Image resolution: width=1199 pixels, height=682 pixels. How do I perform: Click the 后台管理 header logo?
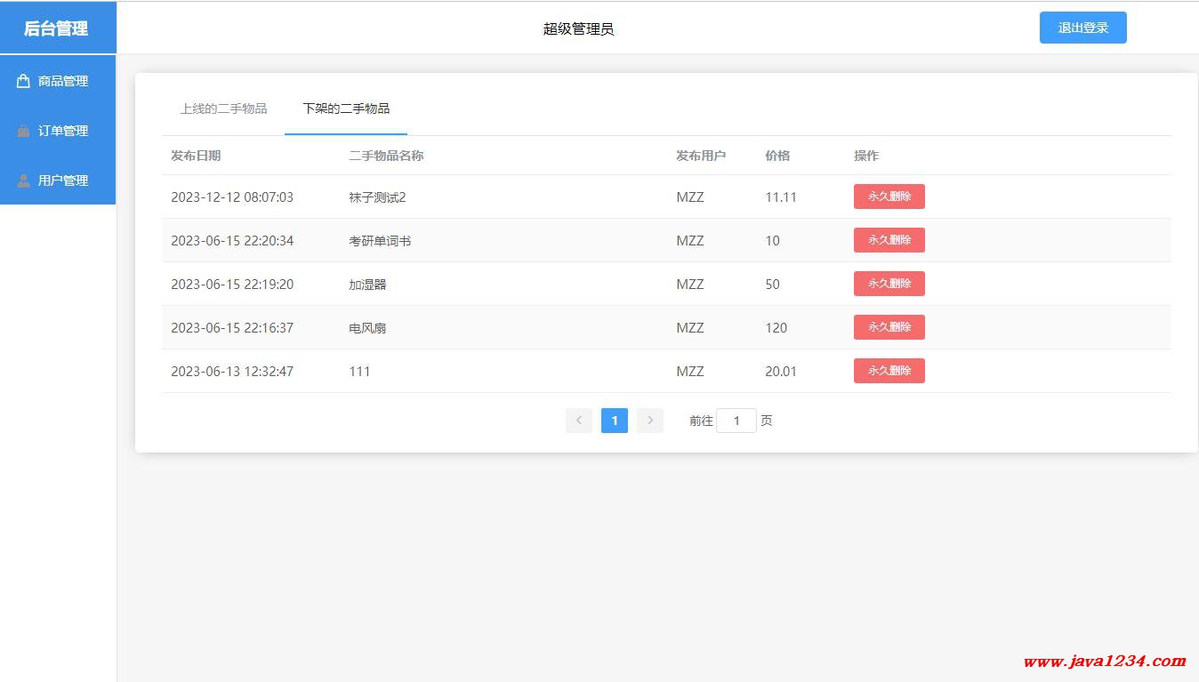pyautogui.click(x=56, y=28)
